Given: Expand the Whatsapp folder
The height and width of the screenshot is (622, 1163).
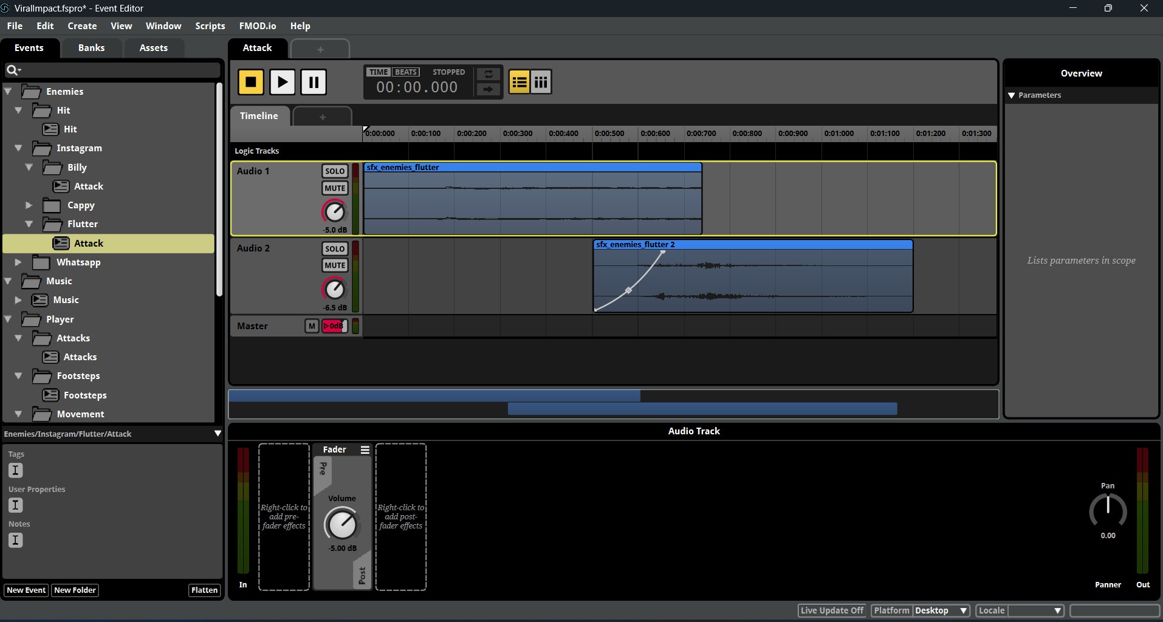Looking at the screenshot, I should pyautogui.click(x=18, y=262).
